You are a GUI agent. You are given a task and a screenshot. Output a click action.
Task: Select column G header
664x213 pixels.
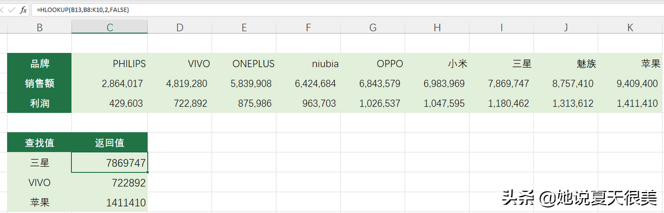[372, 27]
